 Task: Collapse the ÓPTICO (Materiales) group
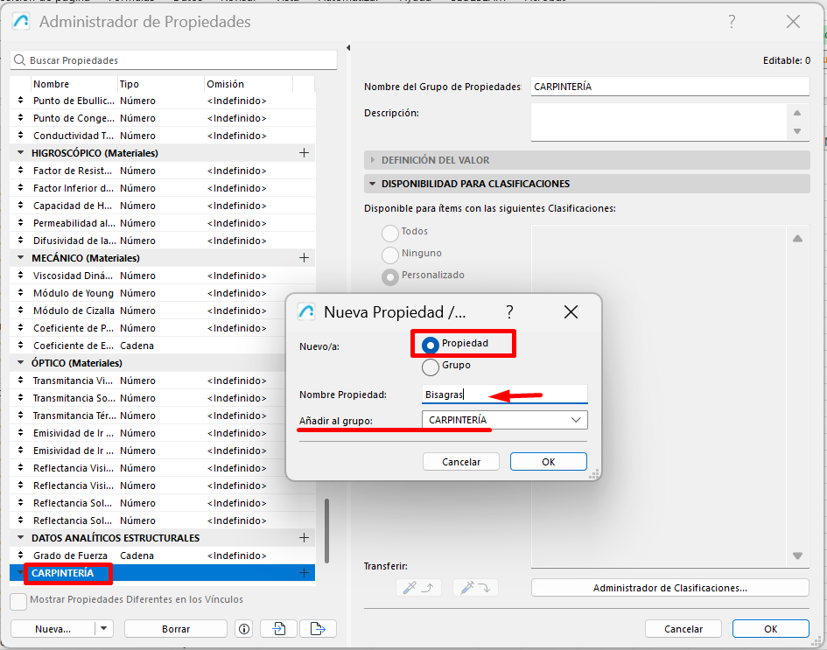point(21,363)
